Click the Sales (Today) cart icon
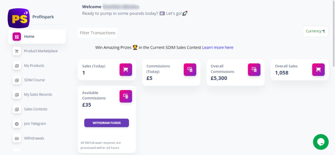This screenshot has height=155, width=335. coord(126,70)
